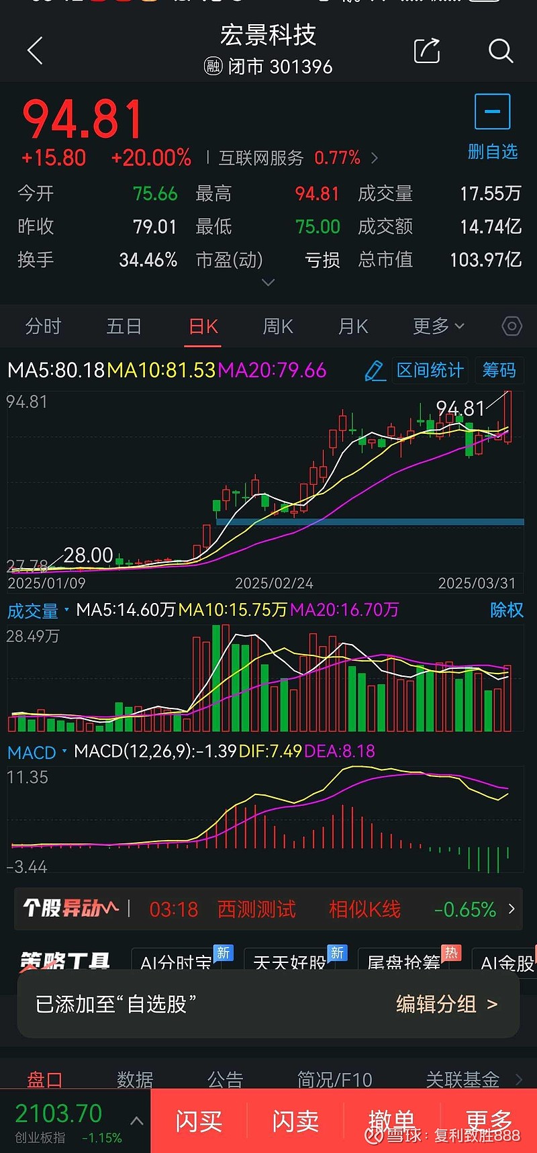
Task: Open the 更多 chart period dropdown
Action: point(438,326)
